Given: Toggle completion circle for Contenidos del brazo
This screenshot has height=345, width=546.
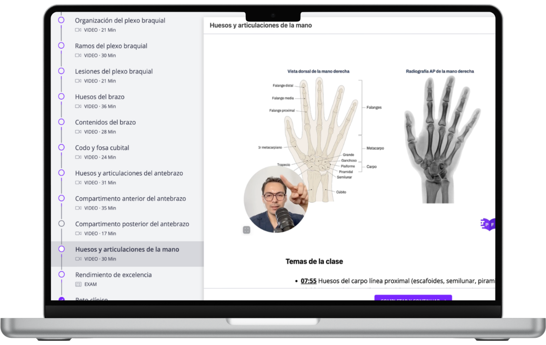Looking at the screenshot, I should 61,122.
